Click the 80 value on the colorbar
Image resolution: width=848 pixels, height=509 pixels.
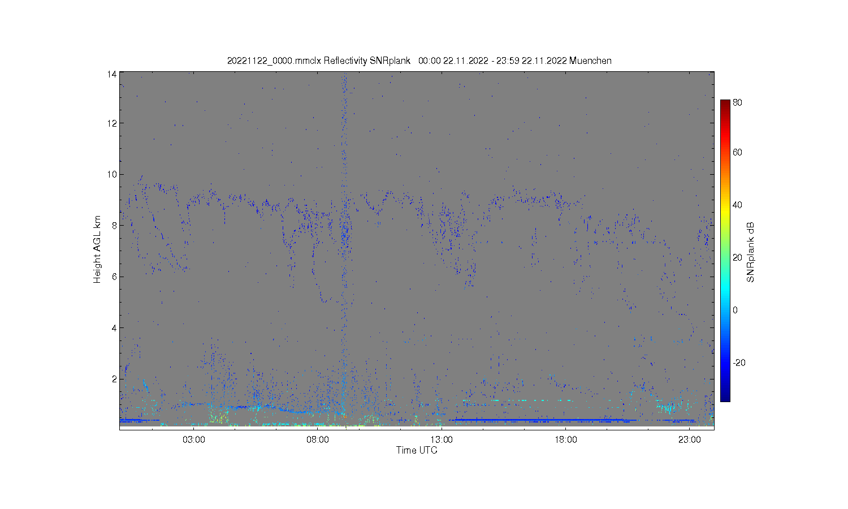738,102
